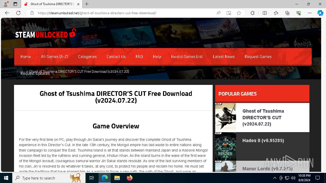Viewport: 326px width, 183px height.
Task: Open Task View on taskbar
Action: click(92, 178)
